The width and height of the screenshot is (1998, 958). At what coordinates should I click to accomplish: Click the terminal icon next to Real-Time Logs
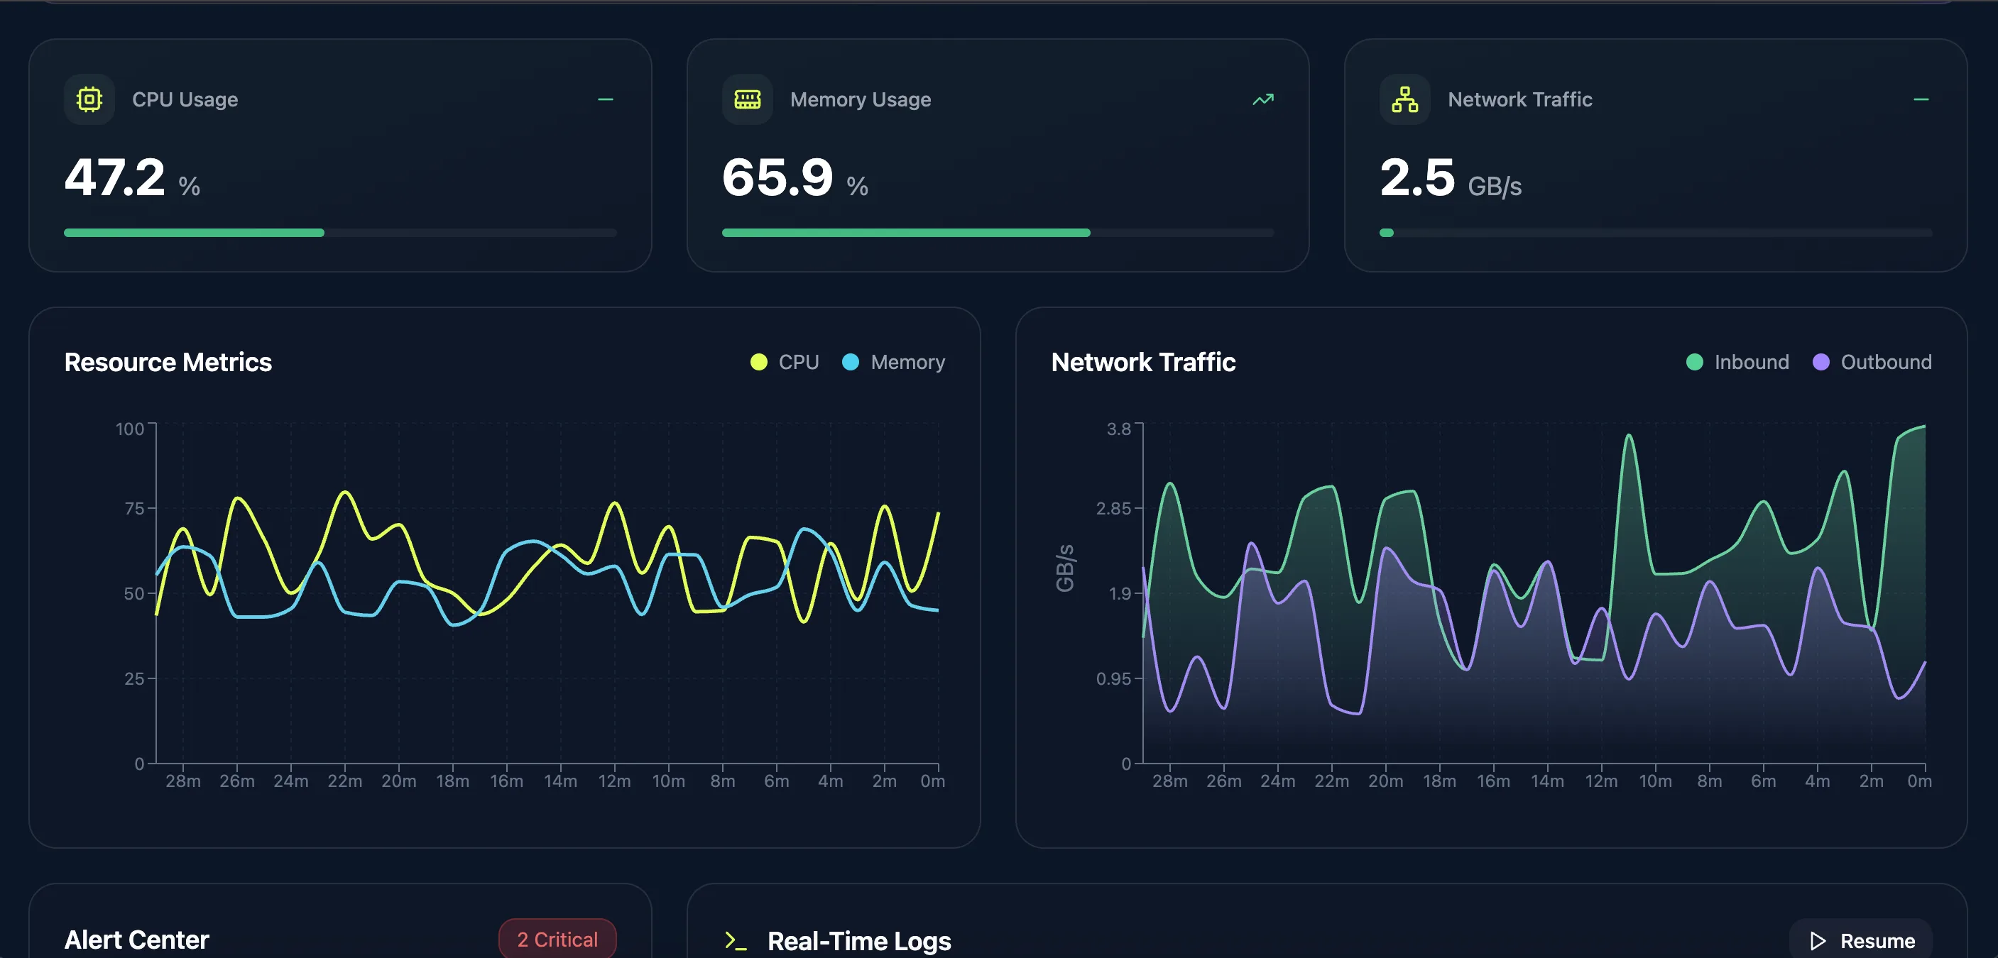[734, 940]
